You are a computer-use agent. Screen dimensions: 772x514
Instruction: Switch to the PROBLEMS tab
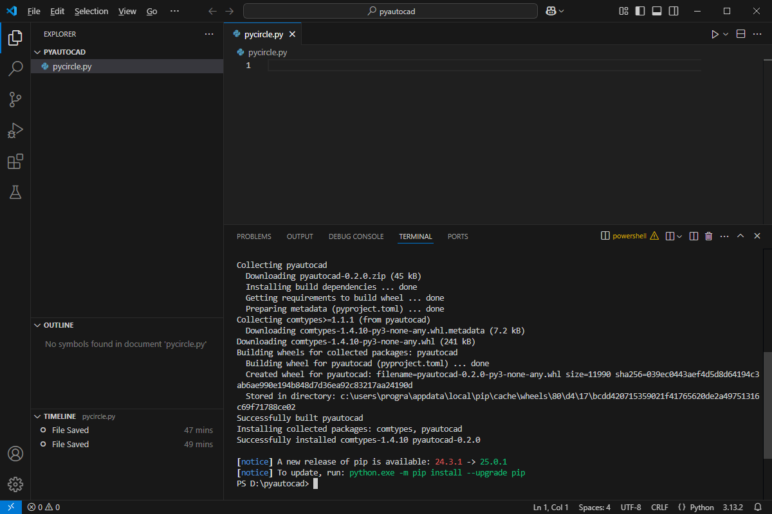coord(254,236)
